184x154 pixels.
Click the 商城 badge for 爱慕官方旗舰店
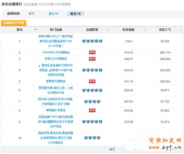tap(92, 81)
